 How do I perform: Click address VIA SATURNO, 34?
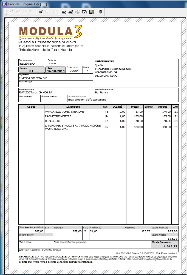pos(106,72)
